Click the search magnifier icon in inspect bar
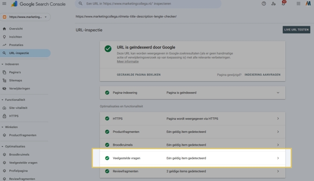 pyautogui.click(x=81, y=3)
